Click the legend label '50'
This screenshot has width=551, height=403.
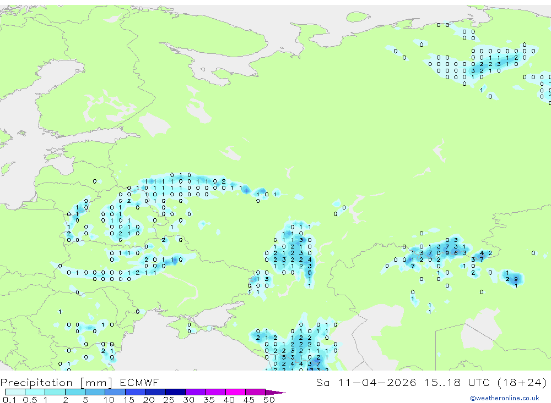pos(269,400)
